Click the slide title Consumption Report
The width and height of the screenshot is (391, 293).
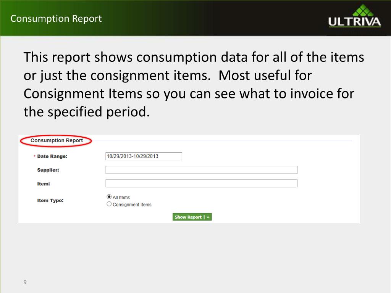56,19
